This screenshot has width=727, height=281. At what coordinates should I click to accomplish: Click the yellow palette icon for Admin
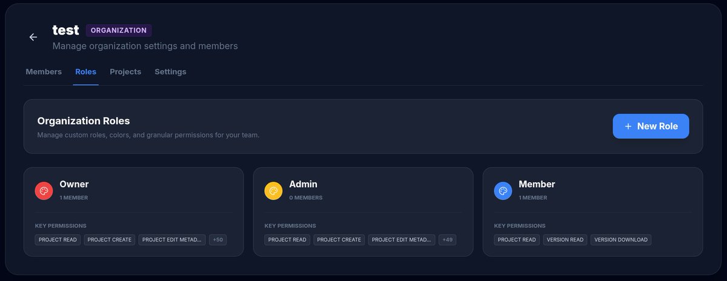[x=273, y=191]
